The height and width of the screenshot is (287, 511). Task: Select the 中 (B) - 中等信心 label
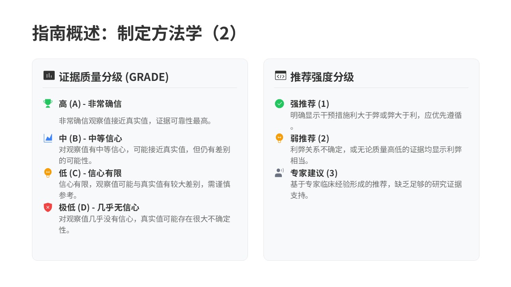point(90,139)
